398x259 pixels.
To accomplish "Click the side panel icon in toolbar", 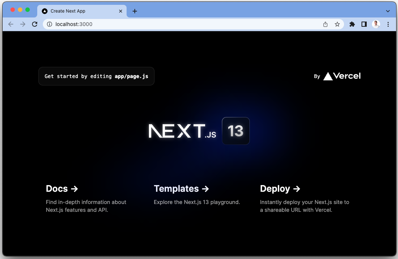I will [364, 24].
